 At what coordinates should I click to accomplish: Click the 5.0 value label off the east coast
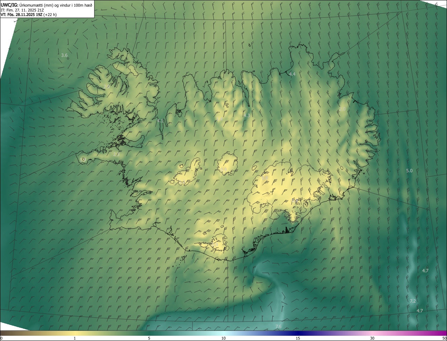pyautogui.click(x=409, y=171)
